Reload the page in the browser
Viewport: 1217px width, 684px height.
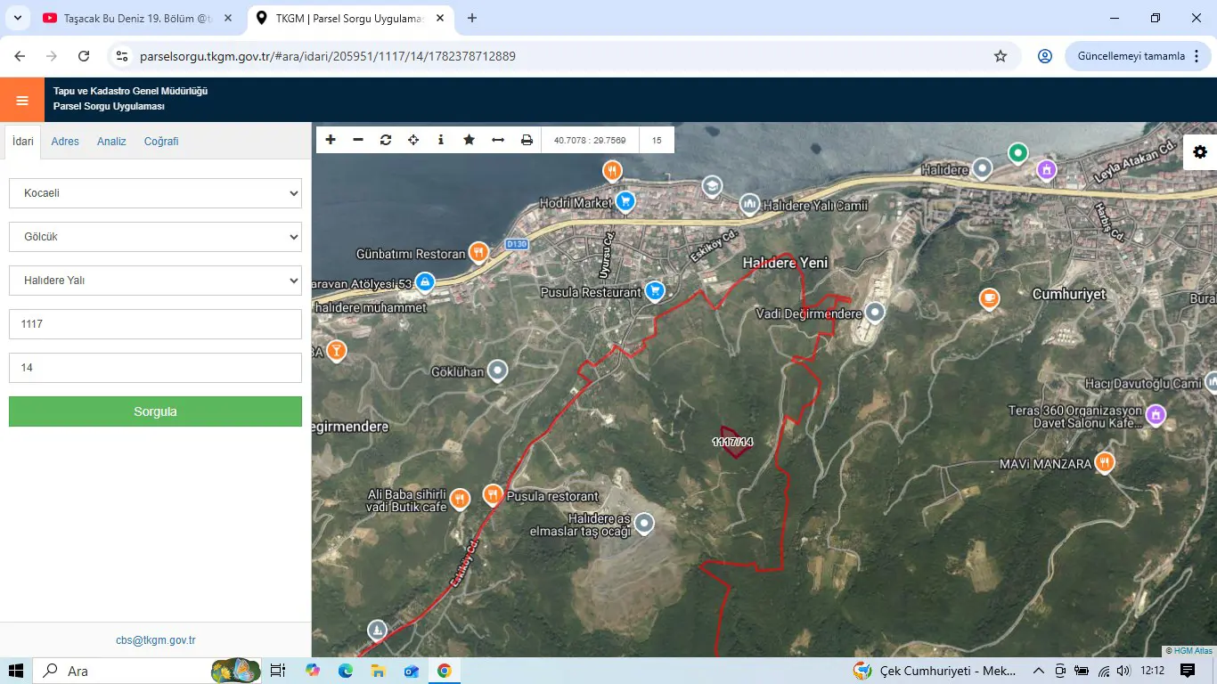coord(84,56)
